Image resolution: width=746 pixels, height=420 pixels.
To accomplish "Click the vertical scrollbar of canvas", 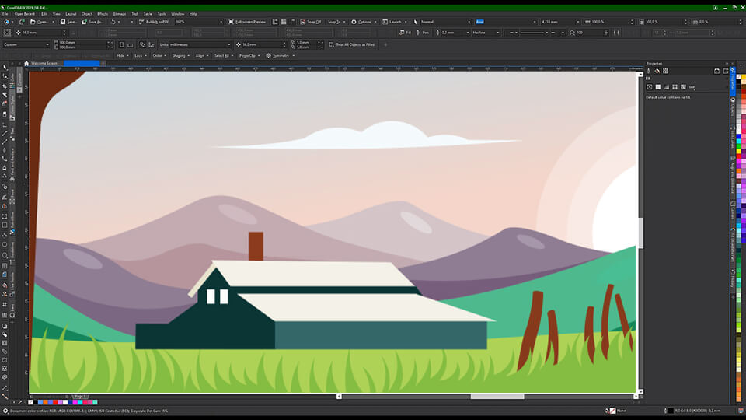I will (640, 233).
